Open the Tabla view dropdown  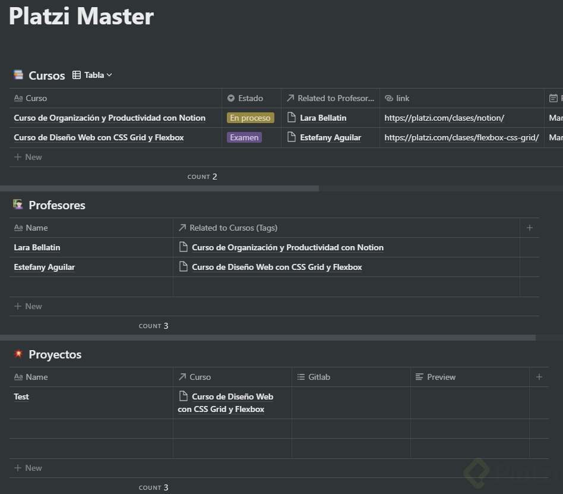click(93, 75)
